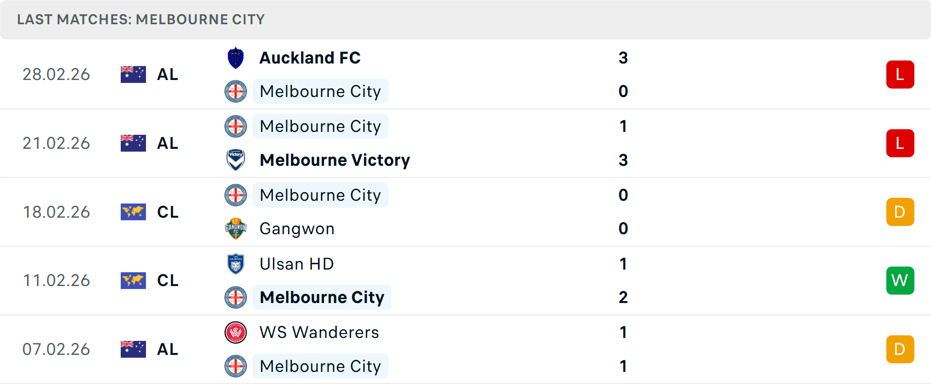Collapse the Last Matches section header
The image size is (931, 384).
pos(141,19)
